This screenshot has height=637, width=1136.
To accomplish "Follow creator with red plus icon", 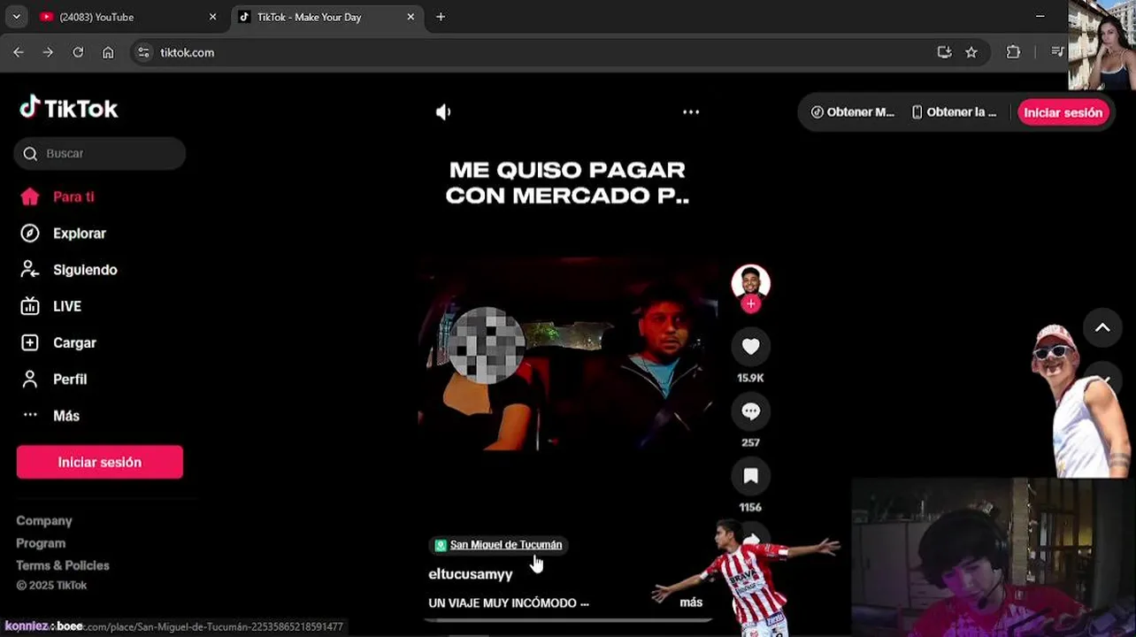I will point(750,303).
